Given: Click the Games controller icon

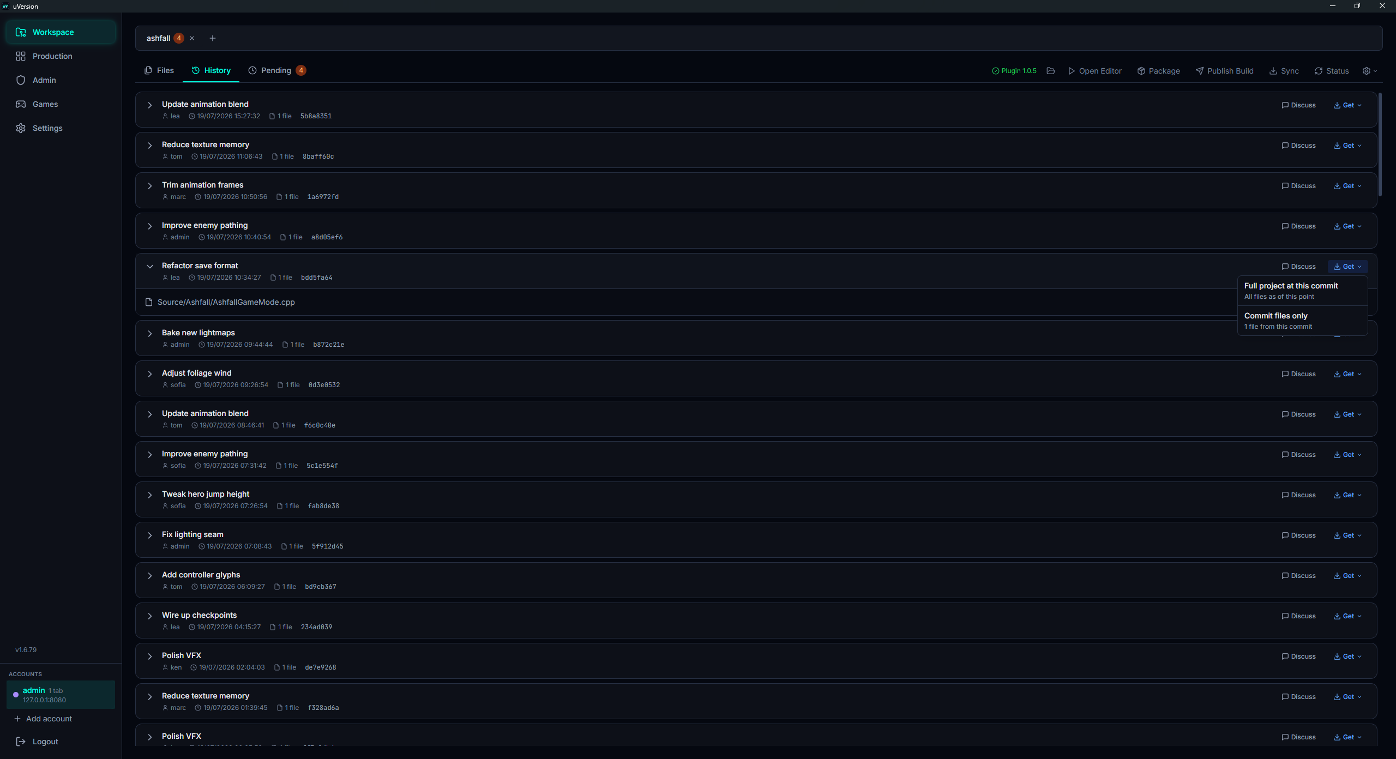Looking at the screenshot, I should click(21, 104).
